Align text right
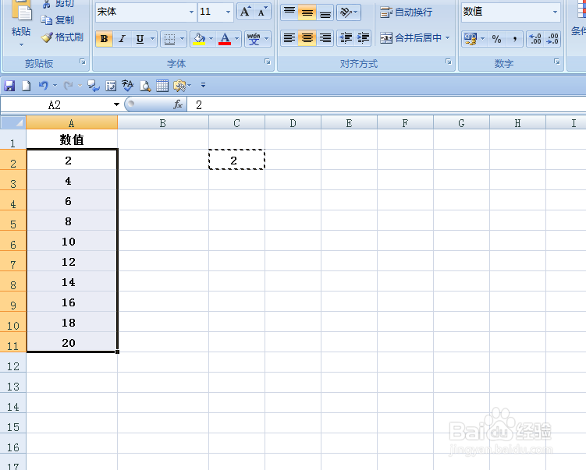Image resolution: width=586 pixels, height=470 pixels. 325,38
